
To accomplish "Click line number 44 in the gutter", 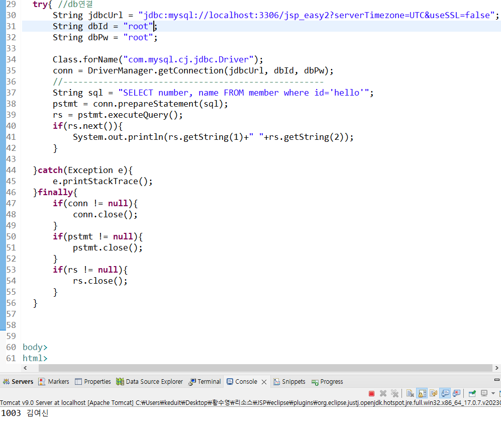I will (x=11, y=170).
